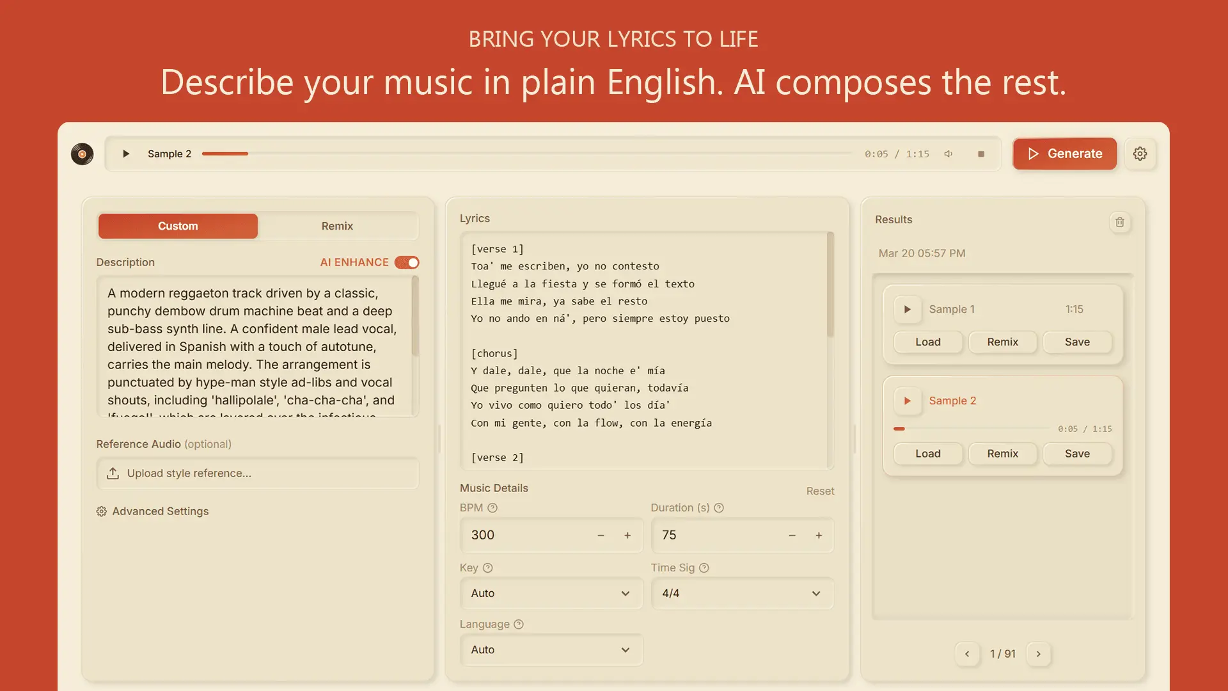Click the Generate button

click(x=1064, y=154)
